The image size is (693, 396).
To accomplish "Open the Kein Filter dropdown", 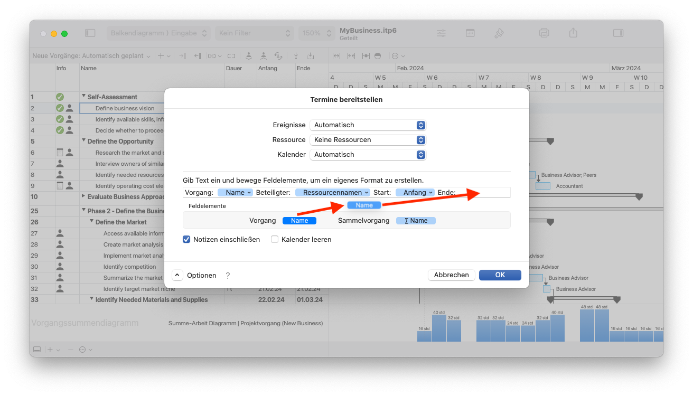I will point(255,33).
